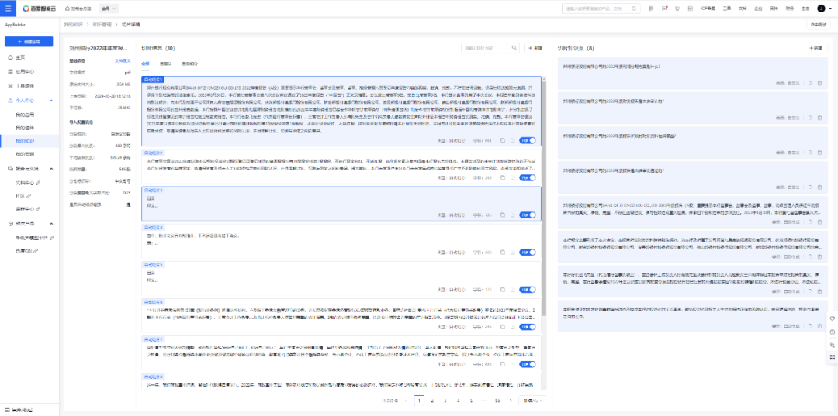The width and height of the screenshot is (838, 416).
Task: Collapse the 服务与交流 sidebar section
Action: pos(53,168)
